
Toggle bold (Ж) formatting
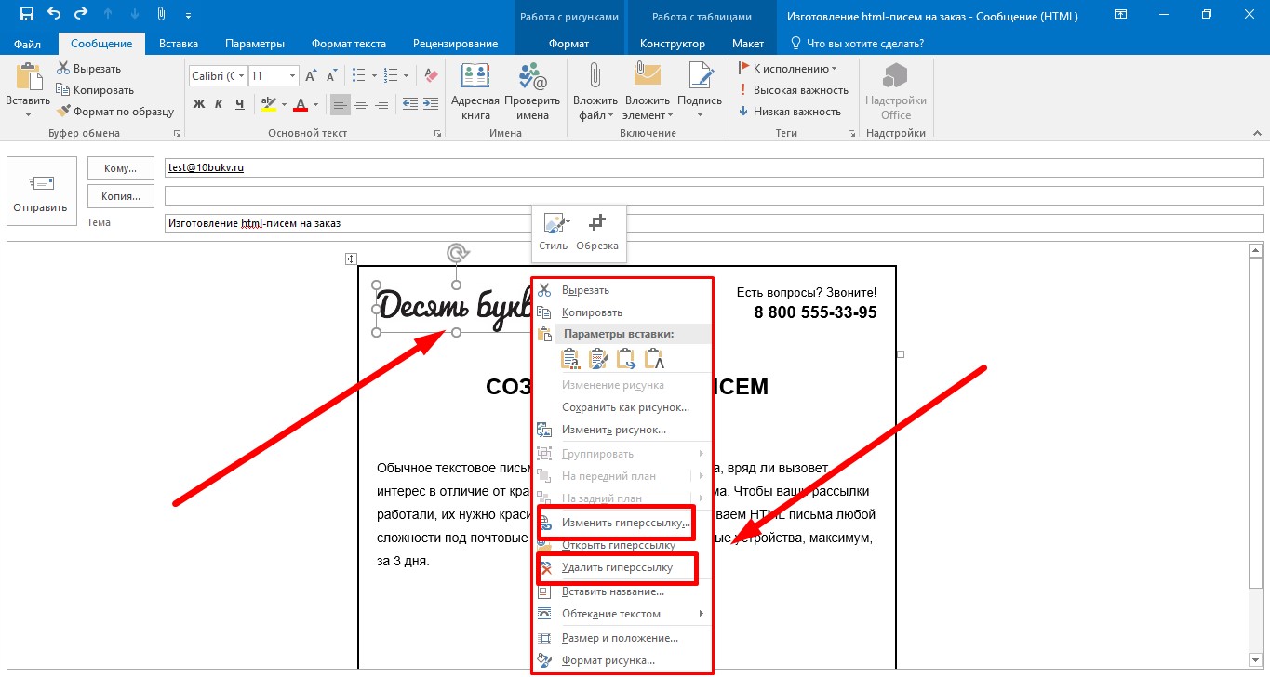(199, 104)
